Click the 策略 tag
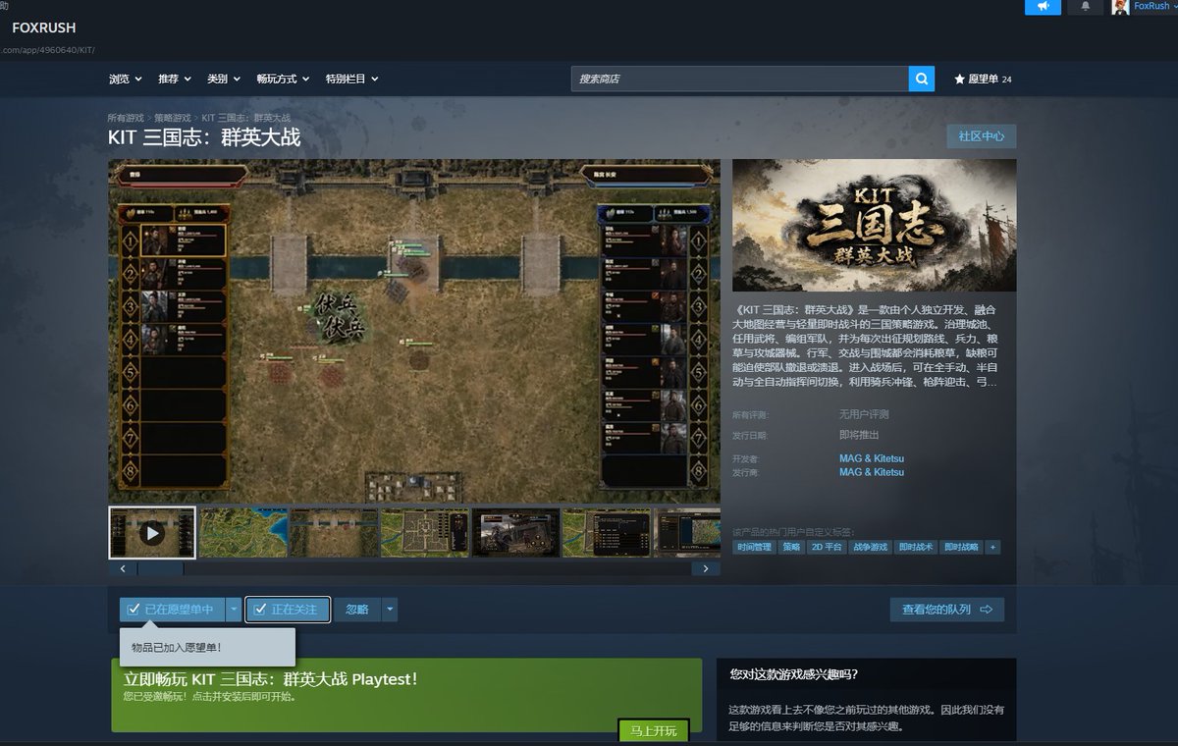1178x746 pixels. pos(791,547)
